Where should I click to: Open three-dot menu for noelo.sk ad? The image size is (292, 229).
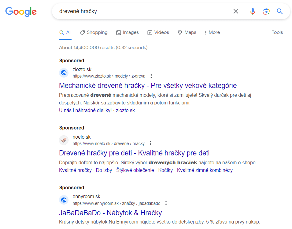pos(150,144)
